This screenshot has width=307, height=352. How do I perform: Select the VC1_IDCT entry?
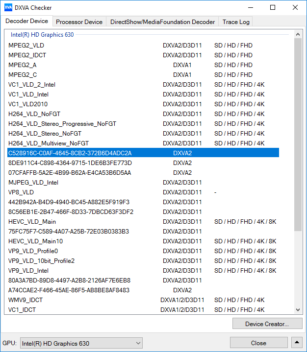click(143, 310)
